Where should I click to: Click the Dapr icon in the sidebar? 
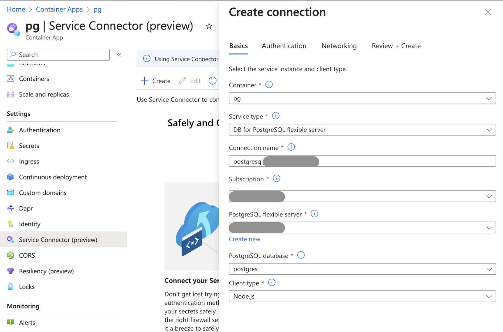pos(11,208)
